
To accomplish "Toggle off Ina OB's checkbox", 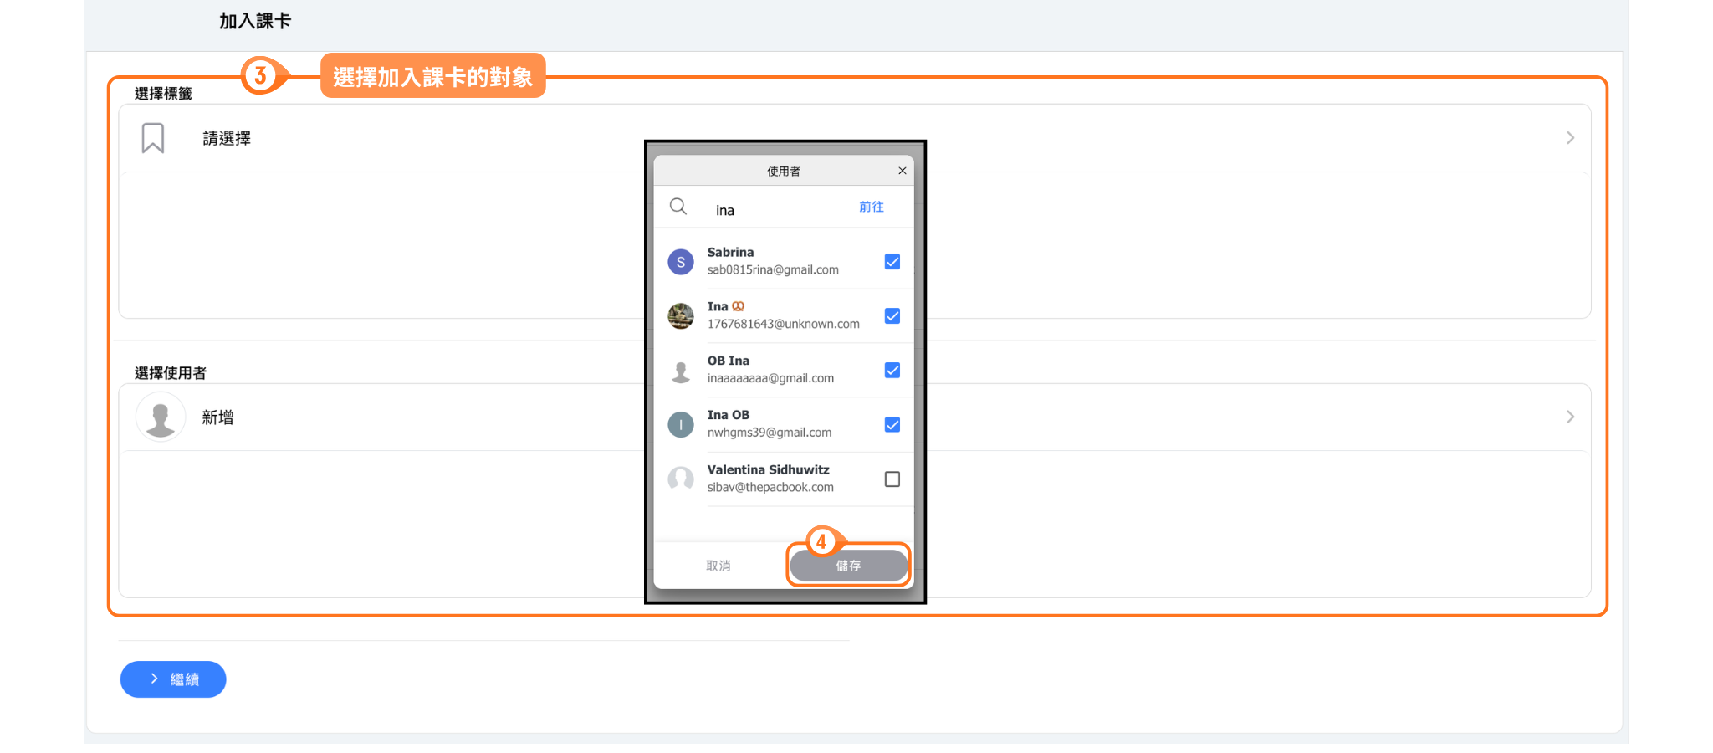I will pyautogui.click(x=892, y=425).
